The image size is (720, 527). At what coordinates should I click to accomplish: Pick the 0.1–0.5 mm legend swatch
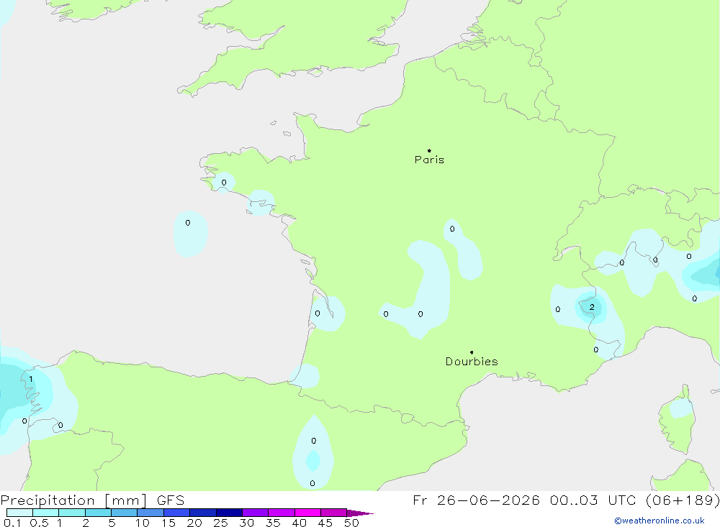(x=19, y=513)
